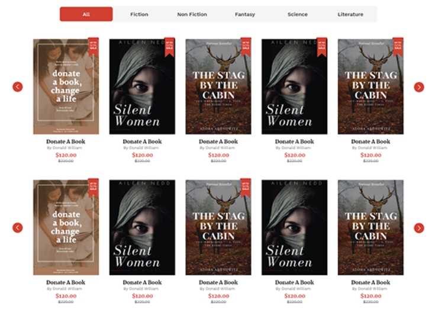Switch to the Fiction tab
This screenshot has height=322, width=435.
[139, 14]
